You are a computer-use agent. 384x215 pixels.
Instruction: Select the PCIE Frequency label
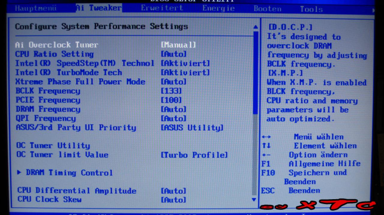pos(48,100)
